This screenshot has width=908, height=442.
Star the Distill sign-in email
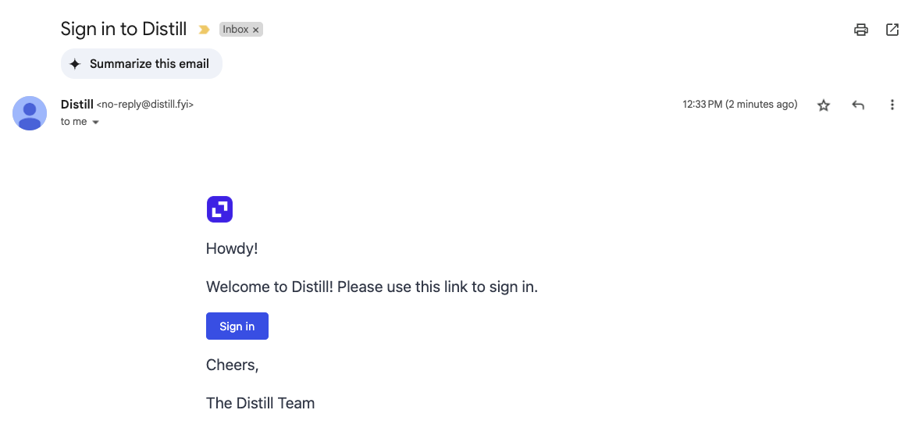click(x=824, y=105)
